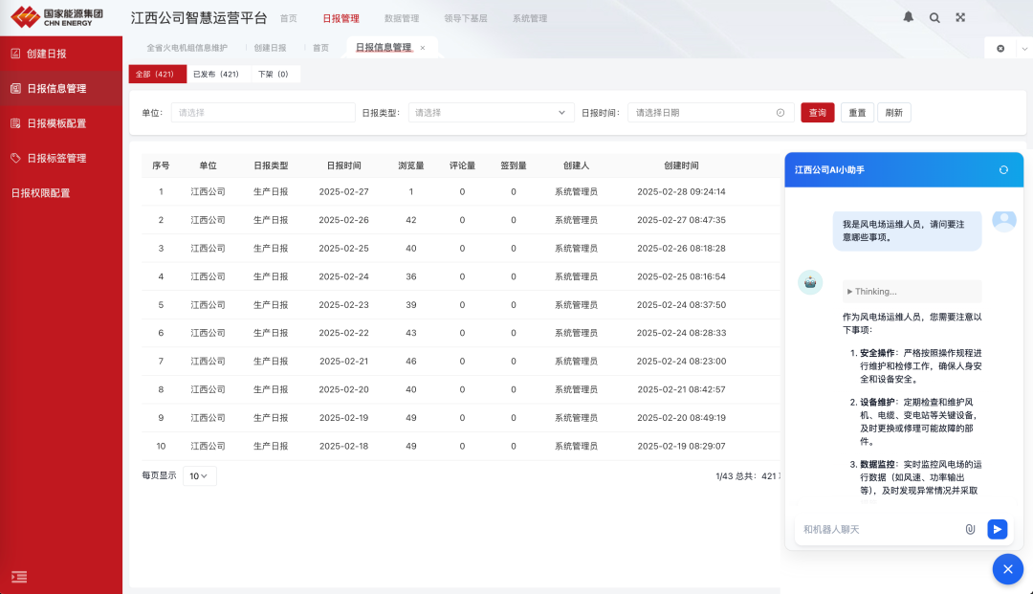Open the 单位 select field
The width and height of the screenshot is (1033, 594).
pyautogui.click(x=263, y=113)
